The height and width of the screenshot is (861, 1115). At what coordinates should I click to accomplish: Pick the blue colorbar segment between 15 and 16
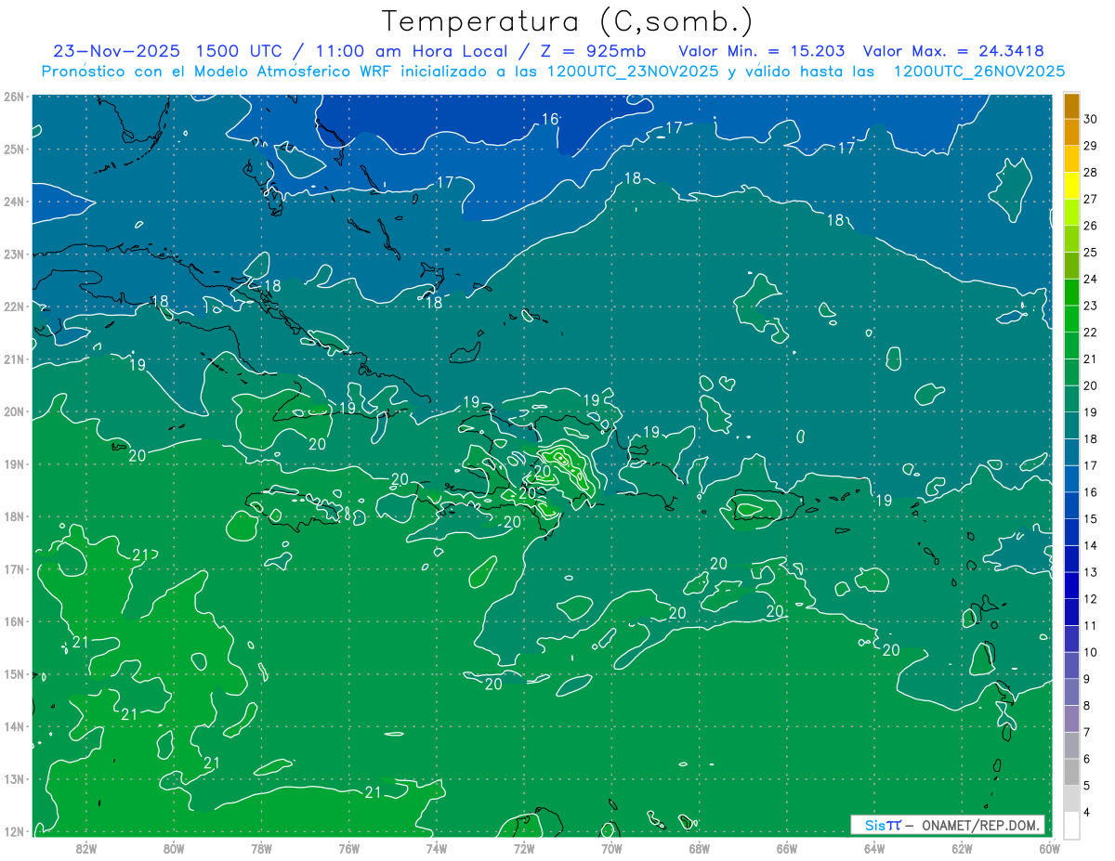point(1071,505)
